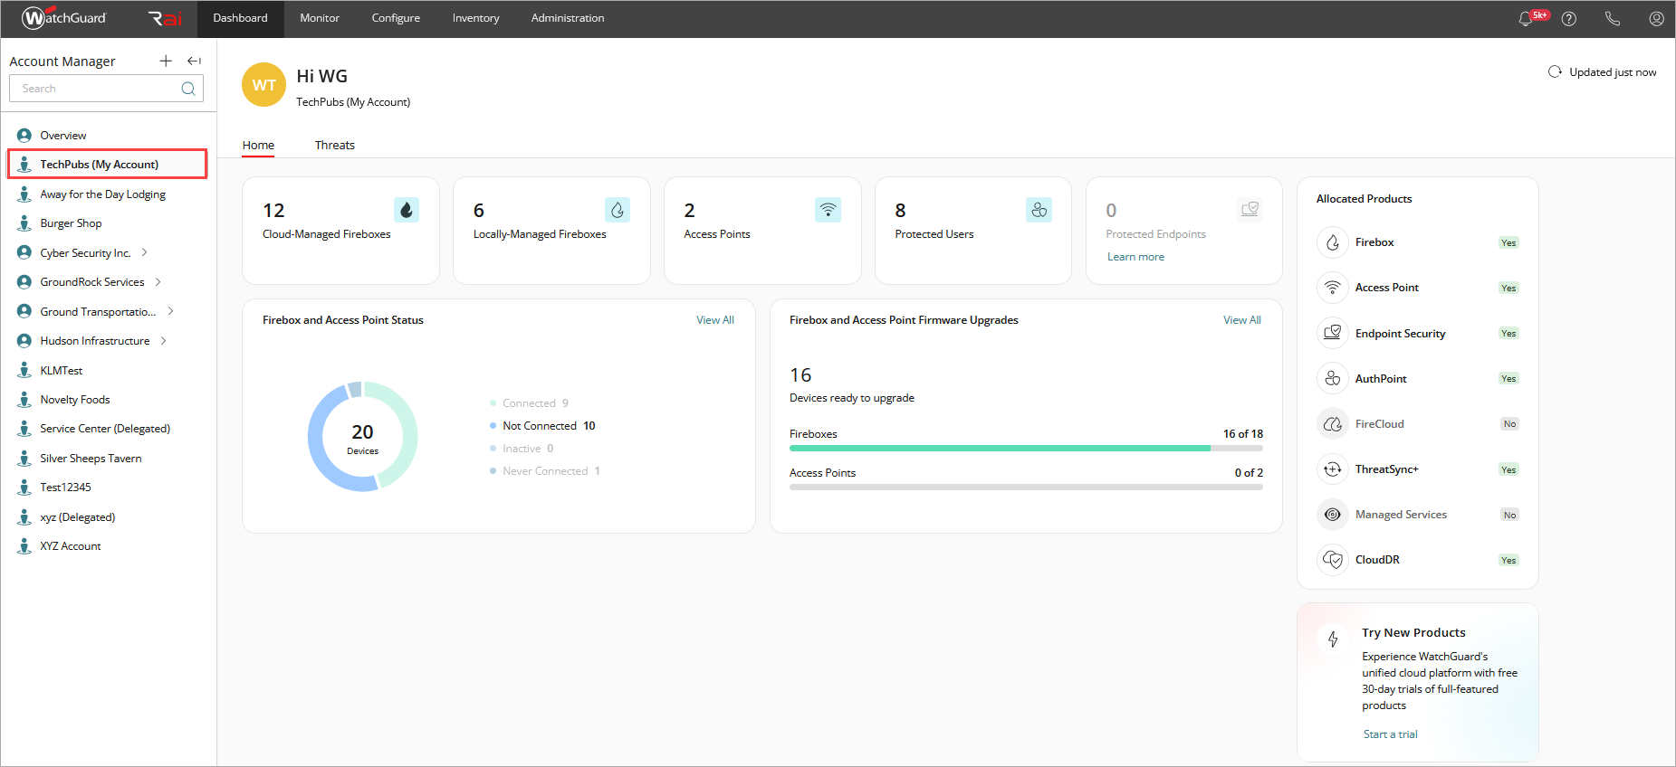Click the AuthPoint product icon
The width and height of the screenshot is (1676, 767).
tap(1333, 378)
